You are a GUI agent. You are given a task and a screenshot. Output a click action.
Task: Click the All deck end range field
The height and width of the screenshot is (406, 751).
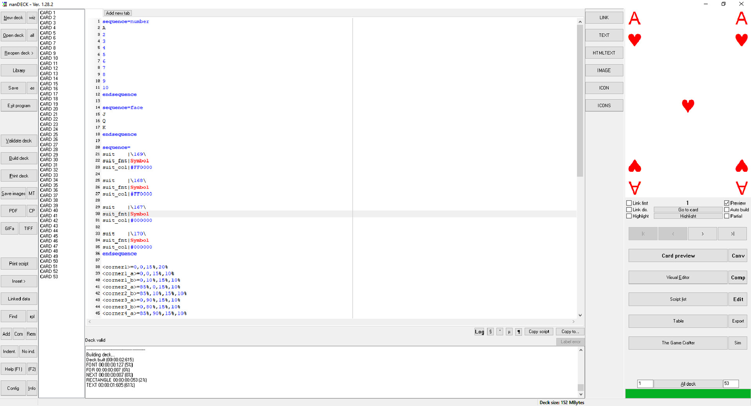730,384
